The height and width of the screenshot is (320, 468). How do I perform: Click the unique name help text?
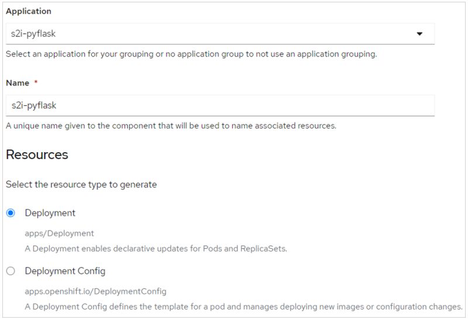tap(171, 126)
